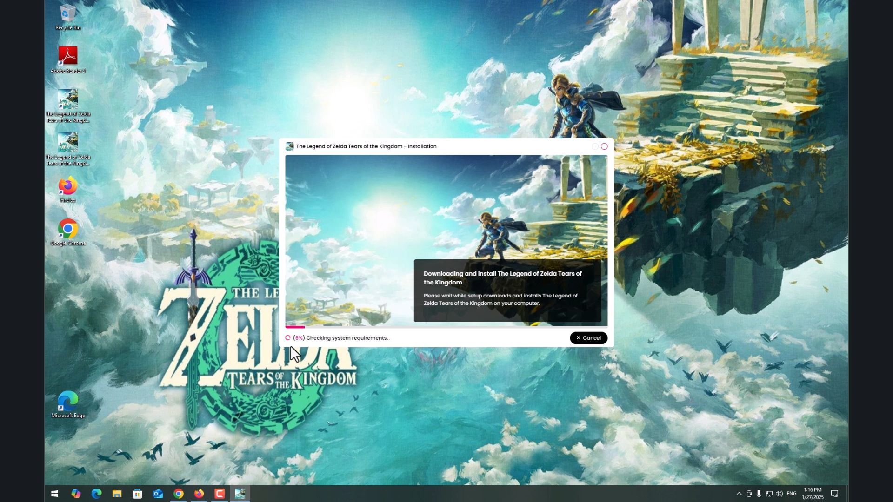The image size is (893, 502).
Task: Open Microsoft Edge from the taskbar
Action: tap(96, 494)
